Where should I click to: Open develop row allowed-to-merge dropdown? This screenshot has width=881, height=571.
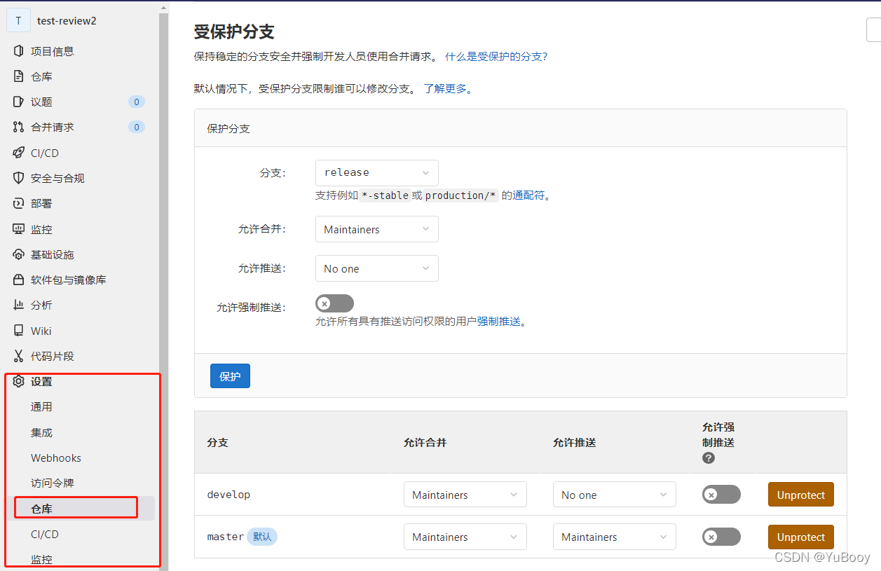[x=465, y=495]
